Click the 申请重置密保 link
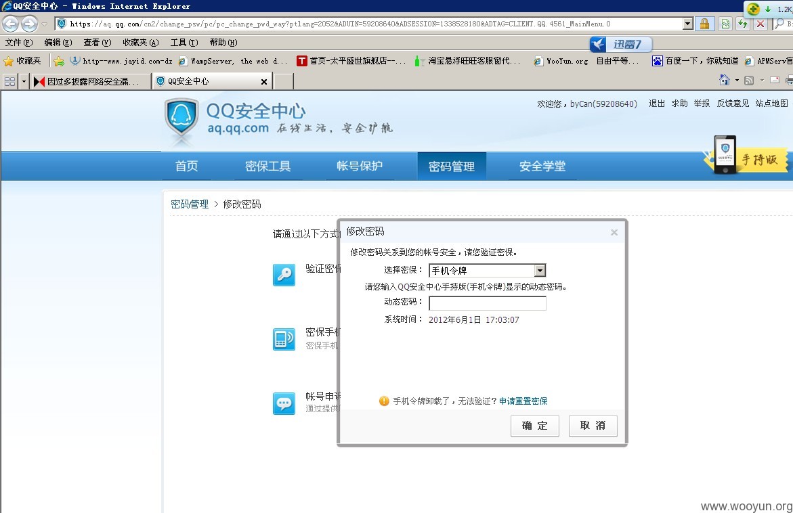The height and width of the screenshot is (513, 793). click(x=523, y=401)
